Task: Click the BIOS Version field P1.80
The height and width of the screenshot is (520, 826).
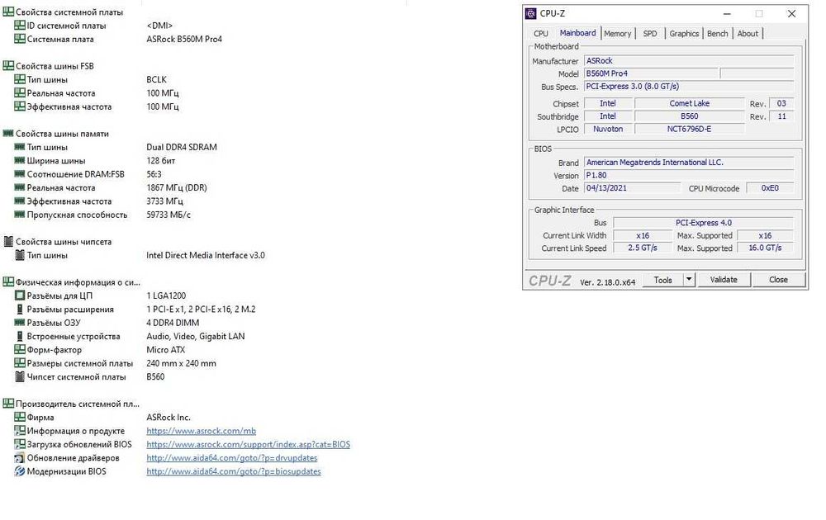Action: [x=689, y=175]
